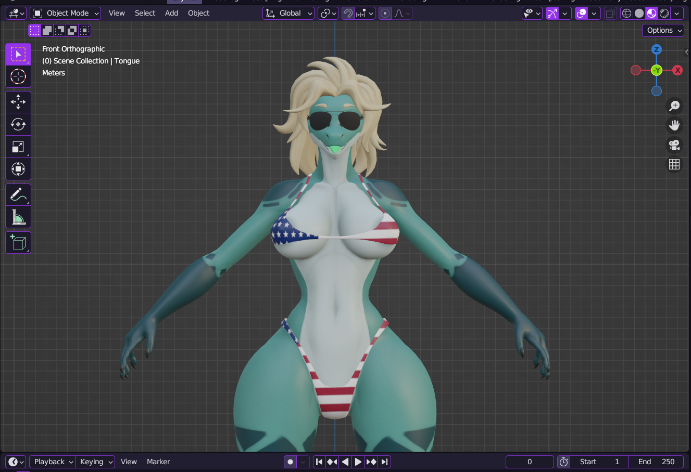
Task: Activate the combined Transform tool
Action: click(x=18, y=169)
